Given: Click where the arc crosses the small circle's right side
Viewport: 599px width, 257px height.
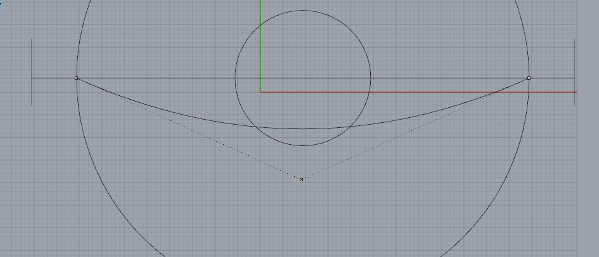Looking at the screenshot, I should pyautogui.click(x=351, y=125).
